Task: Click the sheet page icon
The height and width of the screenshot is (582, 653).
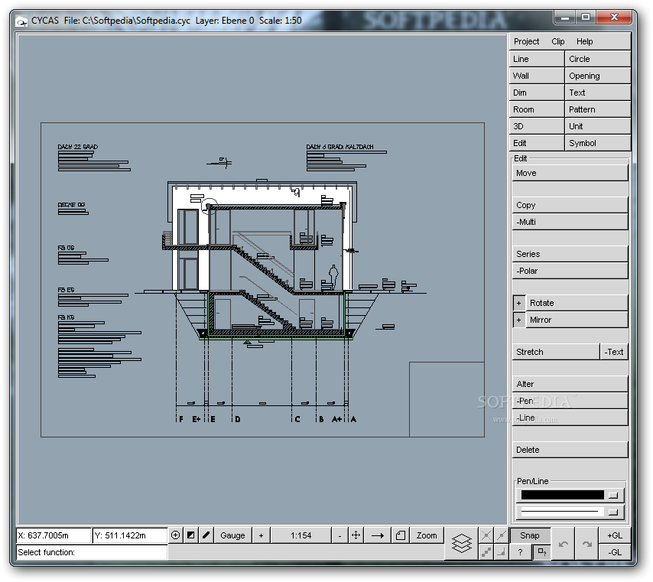Action: 400,535
